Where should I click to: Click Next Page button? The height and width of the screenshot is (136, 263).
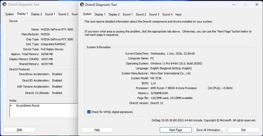pyautogui.click(x=176, y=130)
